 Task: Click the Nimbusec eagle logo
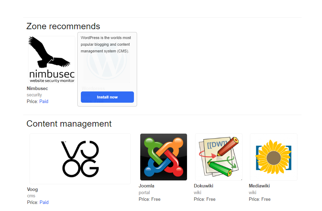tap(52, 59)
